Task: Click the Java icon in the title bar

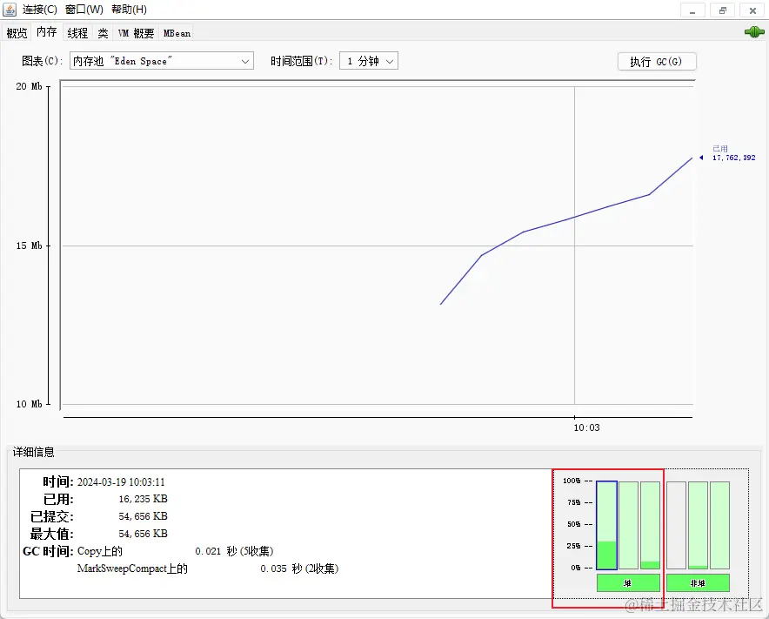Action: click(10, 10)
